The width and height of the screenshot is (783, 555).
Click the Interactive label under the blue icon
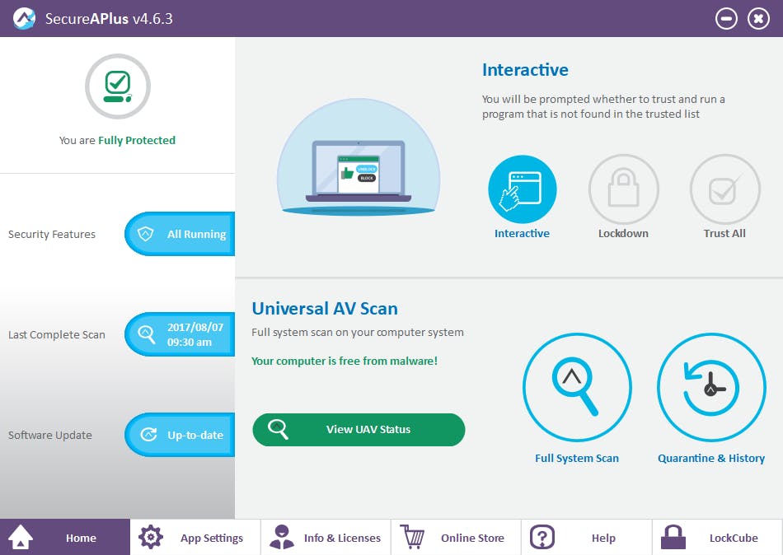coord(522,234)
